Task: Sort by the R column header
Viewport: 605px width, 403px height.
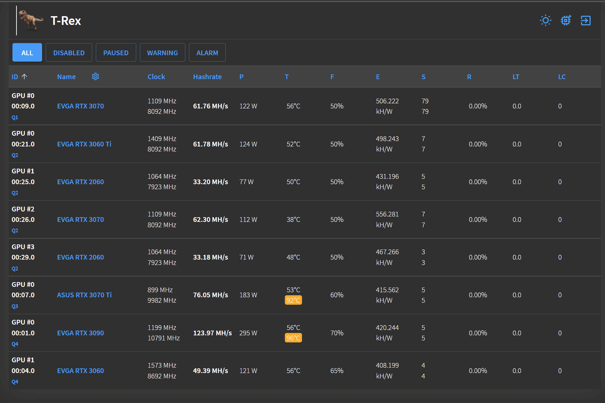Action: click(x=469, y=77)
